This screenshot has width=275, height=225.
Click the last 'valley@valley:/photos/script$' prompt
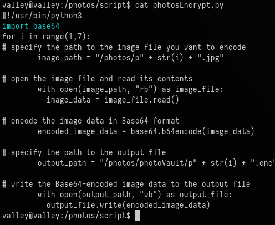(x=67, y=216)
